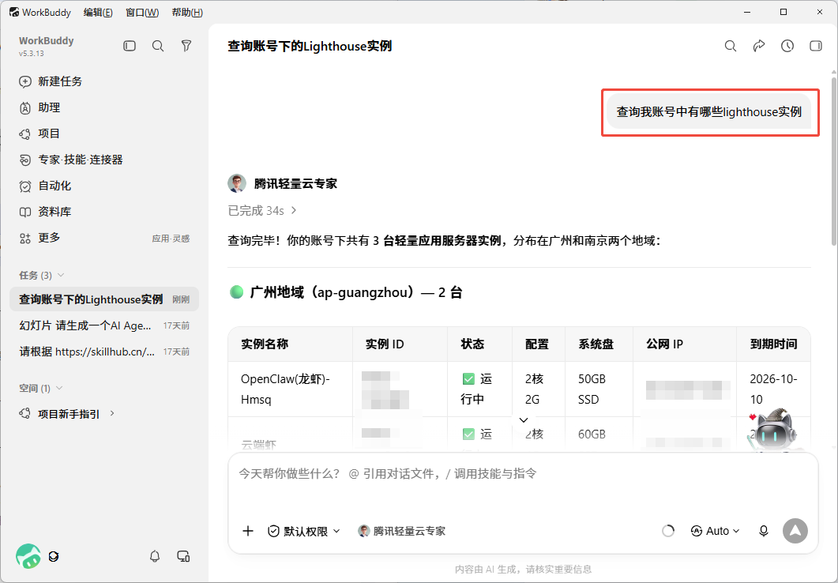Click the round send arrow button

coord(795,531)
